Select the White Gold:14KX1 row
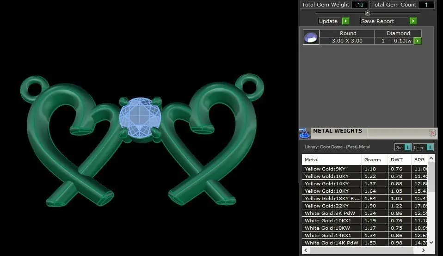 [364, 235]
